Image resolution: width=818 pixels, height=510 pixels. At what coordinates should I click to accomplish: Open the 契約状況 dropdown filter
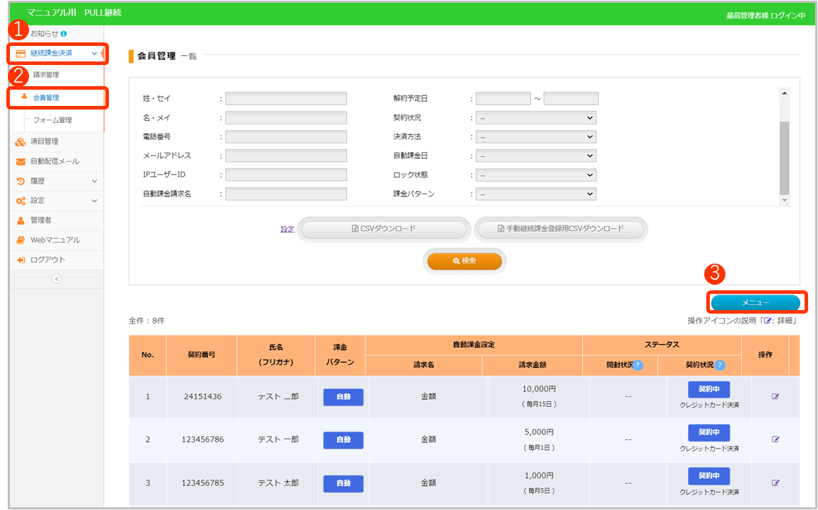point(536,118)
